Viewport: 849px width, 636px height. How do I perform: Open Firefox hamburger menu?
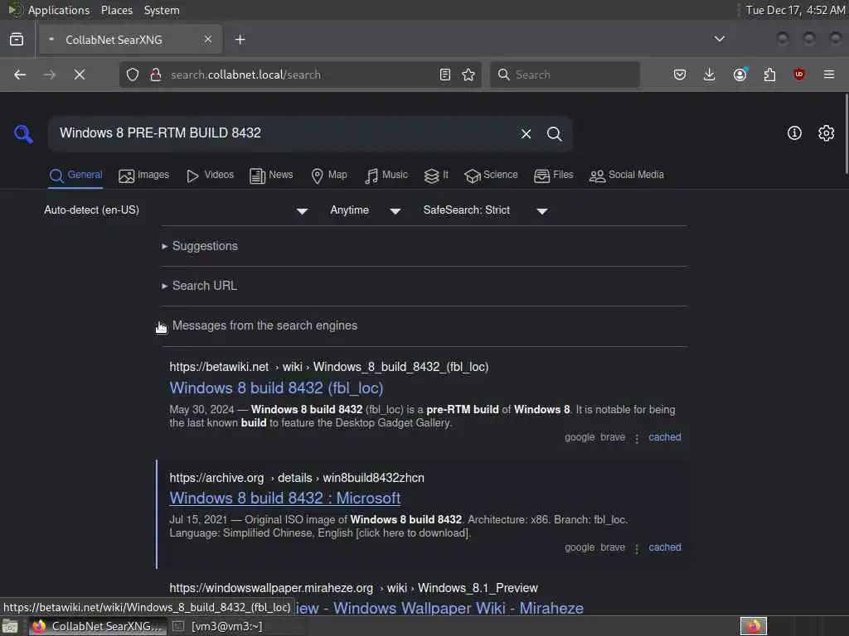pos(829,75)
